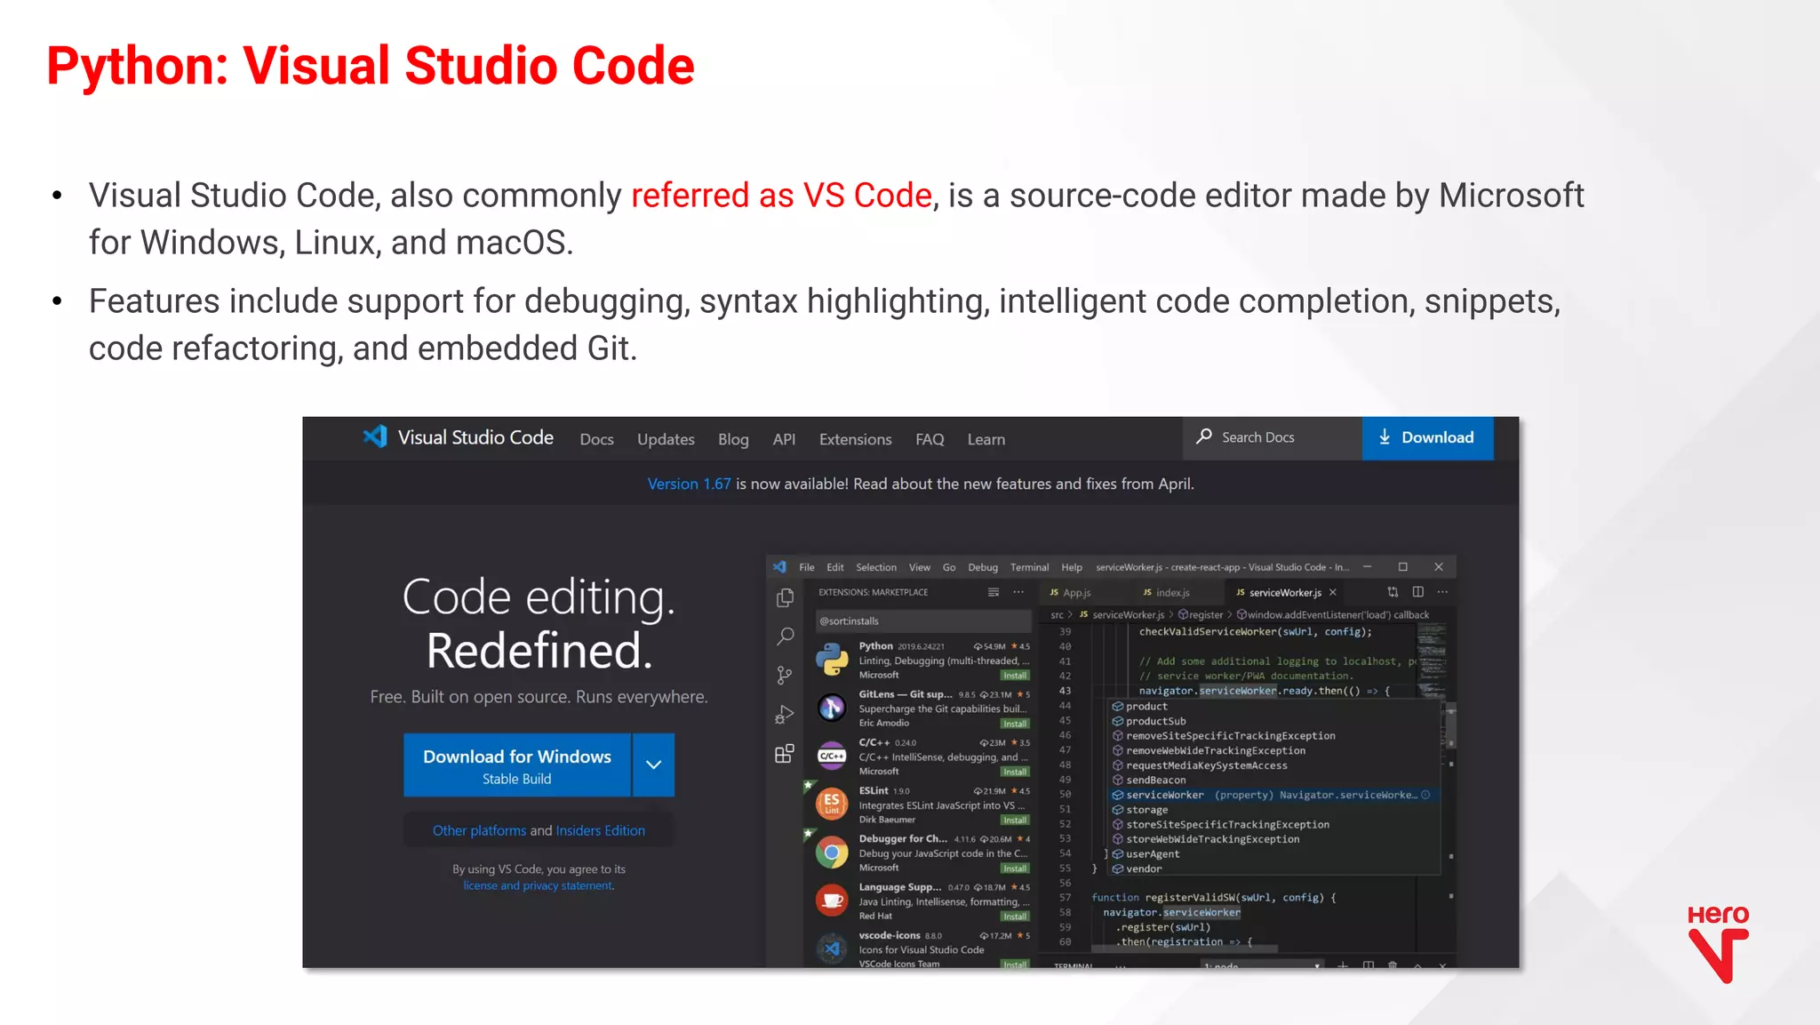
Task: Open the FAQ page
Action: click(930, 439)
